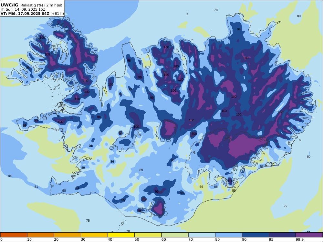Select the dark blue 90–95 legend swatch

tap(255, 235)
